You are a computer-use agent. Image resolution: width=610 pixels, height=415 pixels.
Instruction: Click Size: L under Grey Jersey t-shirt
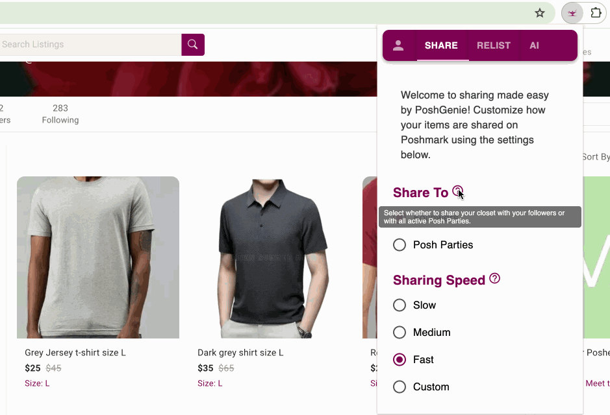[x=37, y=384]
